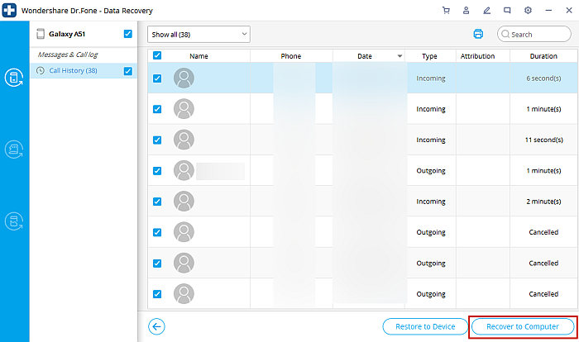The height and width of the screenshot is (342, 579).
Task: Click the Name column header
Action: 199,56
